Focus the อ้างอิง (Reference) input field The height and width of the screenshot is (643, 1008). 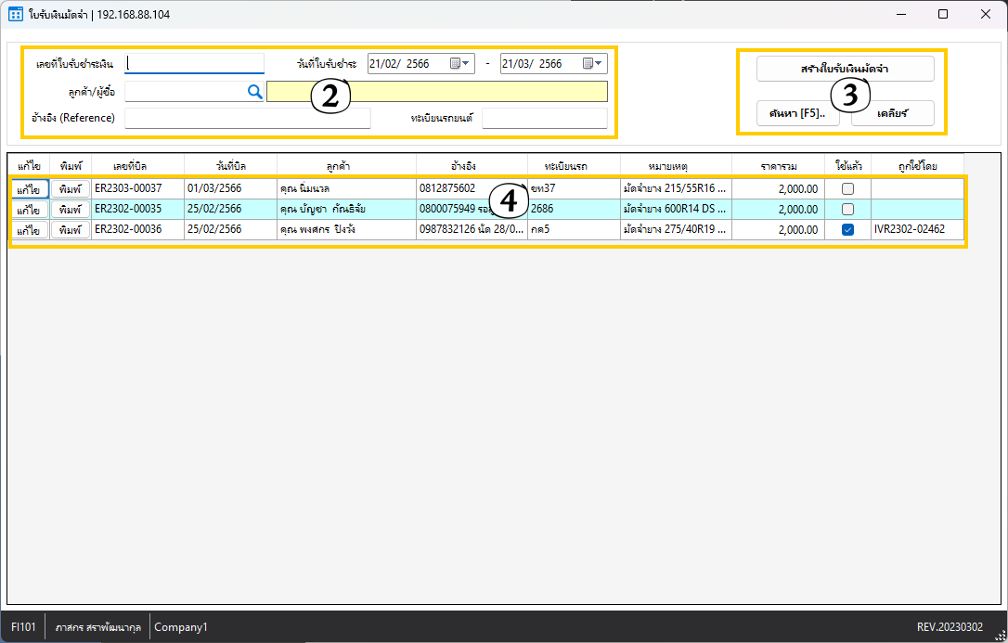point(247,118)
